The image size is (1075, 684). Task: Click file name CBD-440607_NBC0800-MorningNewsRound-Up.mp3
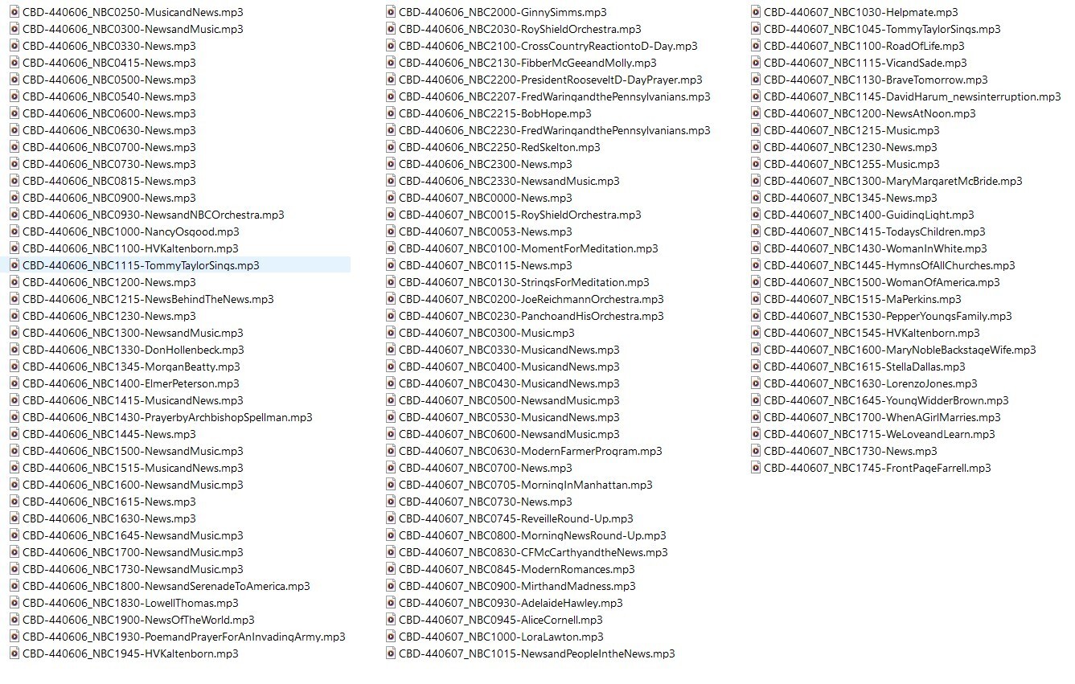click(x=532, y=535)
